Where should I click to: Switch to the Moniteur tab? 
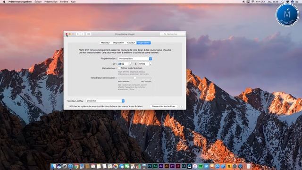click(105, 42)
